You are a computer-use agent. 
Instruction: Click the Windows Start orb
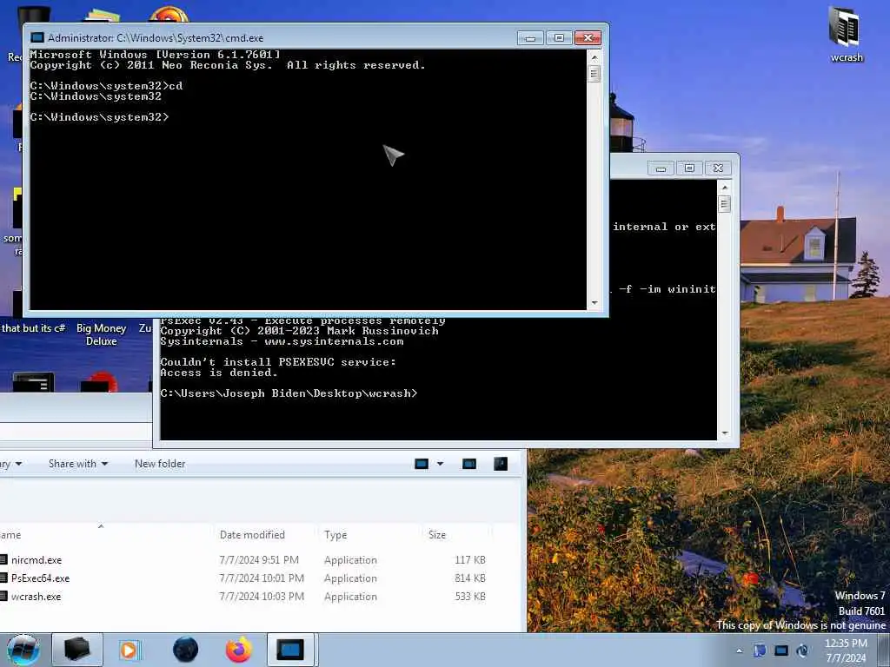[x=23, y=650]
